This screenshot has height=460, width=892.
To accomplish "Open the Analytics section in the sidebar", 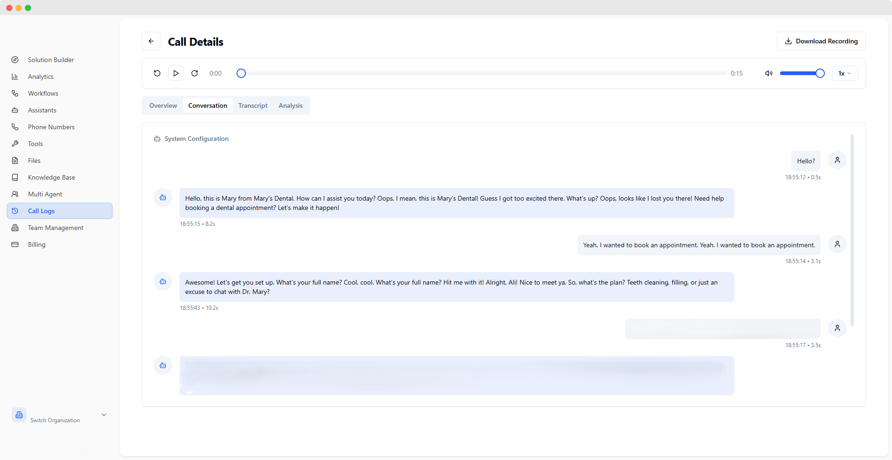I will (41, 76).
